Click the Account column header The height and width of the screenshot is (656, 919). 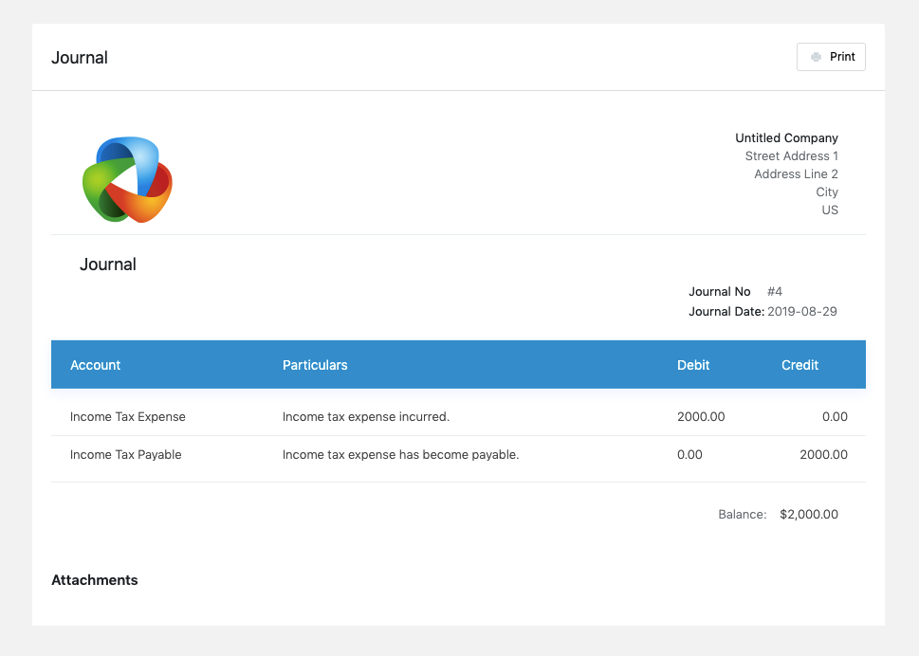click(95, 365)
